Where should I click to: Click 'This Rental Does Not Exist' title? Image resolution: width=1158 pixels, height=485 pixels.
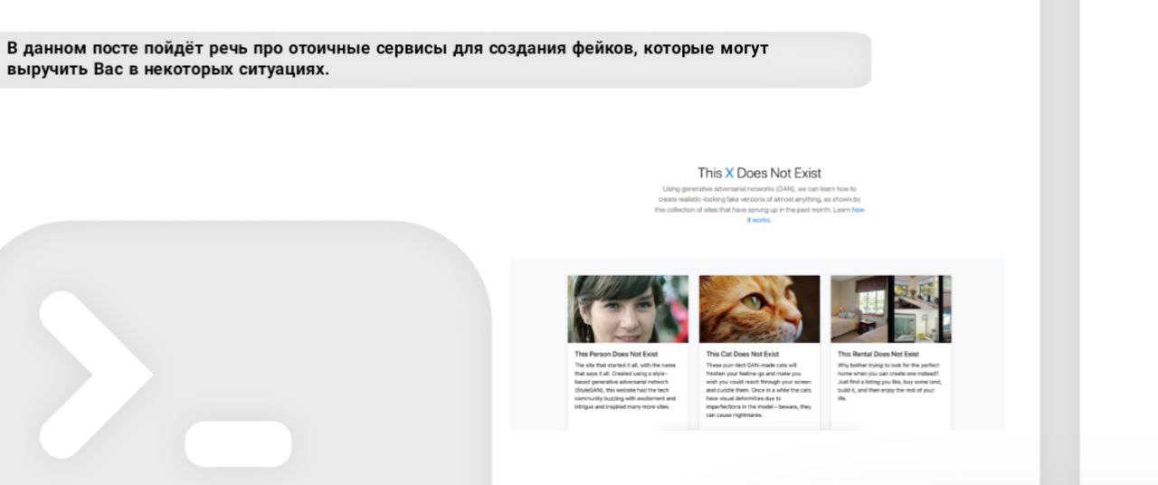point(878,354)
